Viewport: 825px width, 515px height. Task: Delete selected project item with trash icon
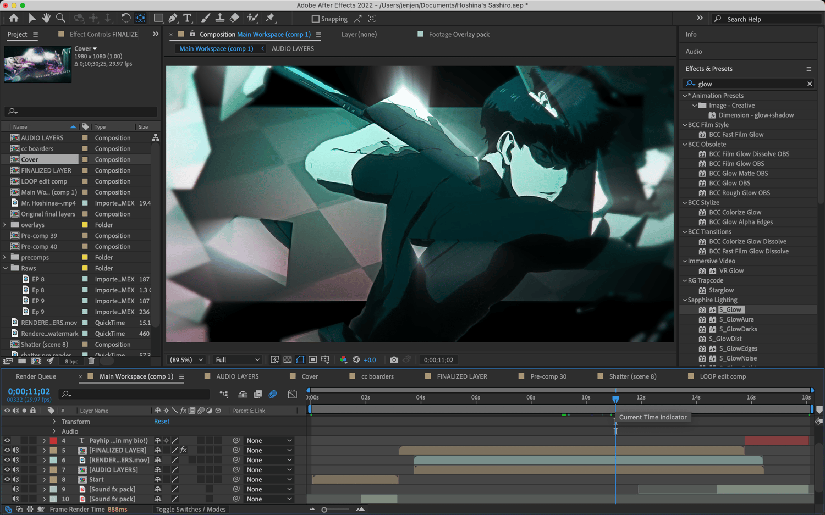91,361
